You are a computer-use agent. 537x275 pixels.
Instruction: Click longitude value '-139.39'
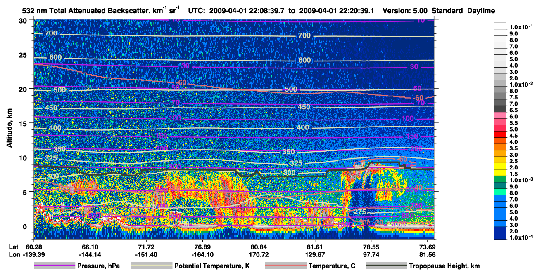[x=33, y=254]
